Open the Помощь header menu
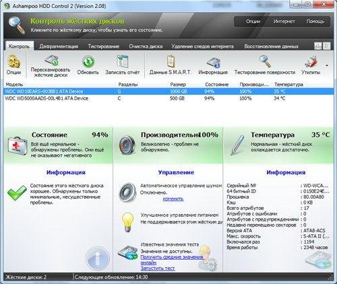The width and height of the screenshot is (337, 284). tap(315, 22)
